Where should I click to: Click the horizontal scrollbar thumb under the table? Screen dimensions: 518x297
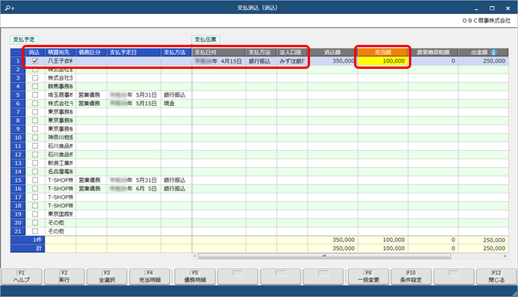(324, 256)
